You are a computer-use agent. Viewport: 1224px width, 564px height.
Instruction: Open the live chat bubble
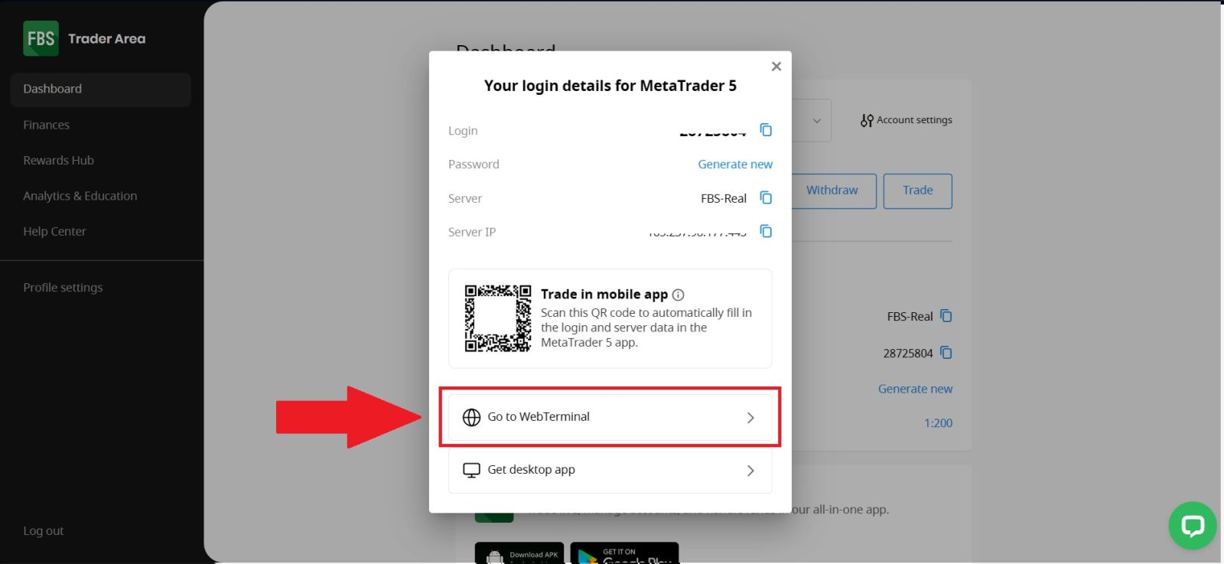[x=1192, y=526]
